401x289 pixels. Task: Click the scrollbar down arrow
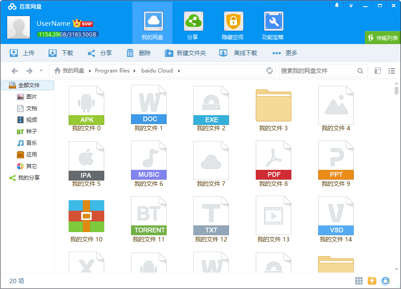397,269
